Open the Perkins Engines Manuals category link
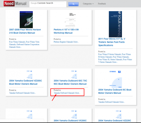This screenshot has height=123, width=141. (63, 42)
